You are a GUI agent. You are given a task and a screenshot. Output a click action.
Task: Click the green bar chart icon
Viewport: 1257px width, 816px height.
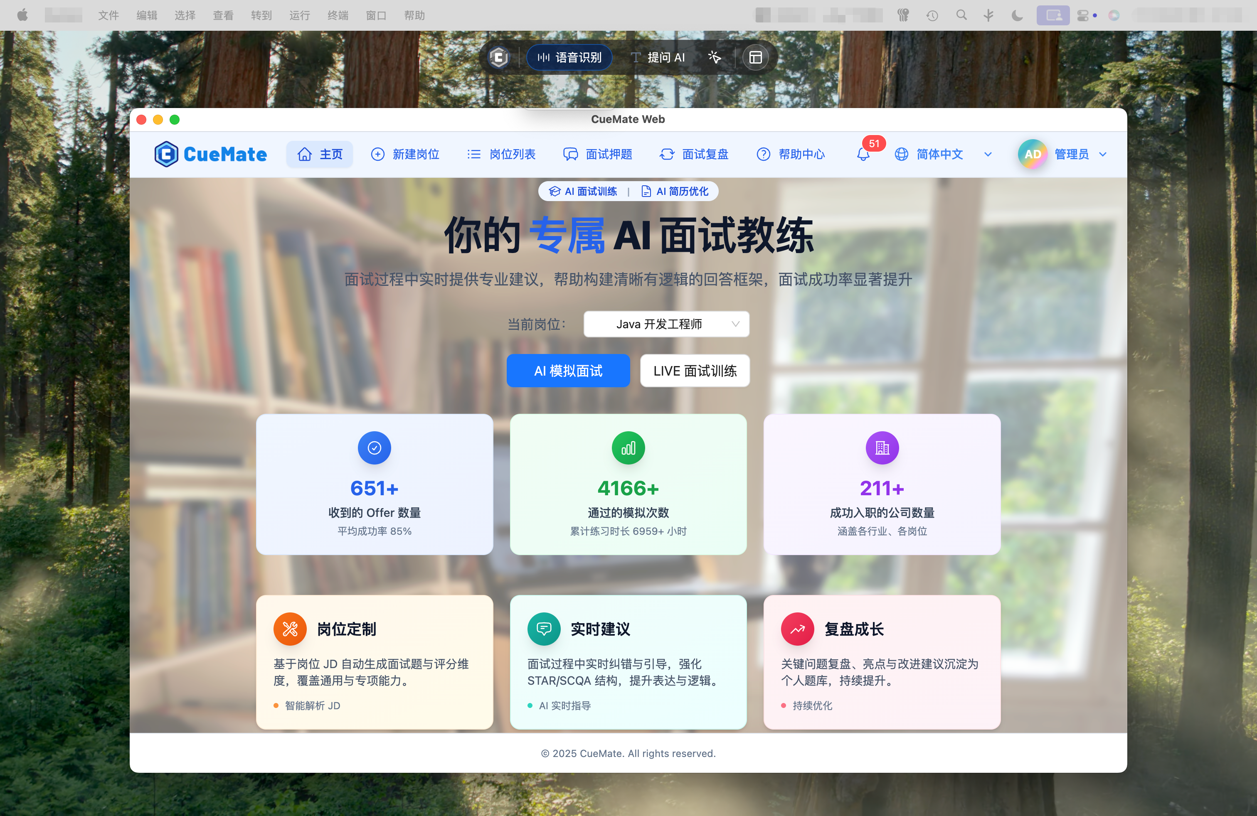[628, 448]
